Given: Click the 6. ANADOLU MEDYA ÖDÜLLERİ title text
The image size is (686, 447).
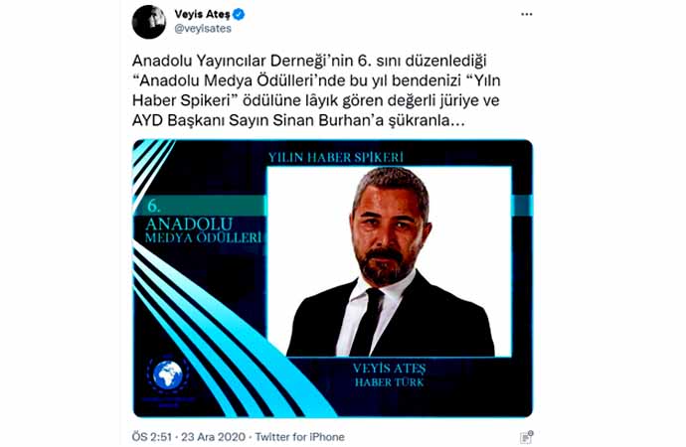Looking at the screenshot, I should [x=203, y=222].
